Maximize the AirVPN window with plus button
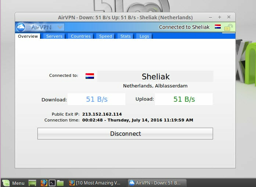This screenshot has height=187, width=256. coord(220,17)
